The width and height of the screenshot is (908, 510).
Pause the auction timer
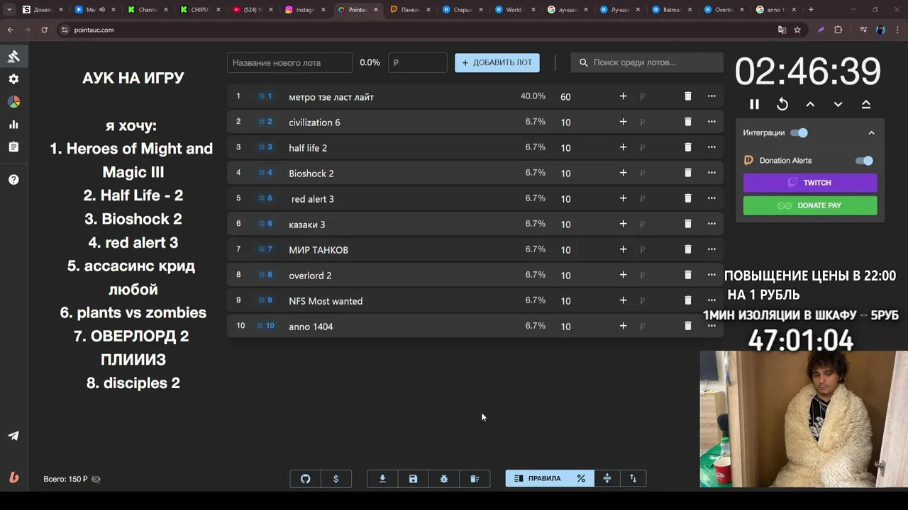point(754,104)
